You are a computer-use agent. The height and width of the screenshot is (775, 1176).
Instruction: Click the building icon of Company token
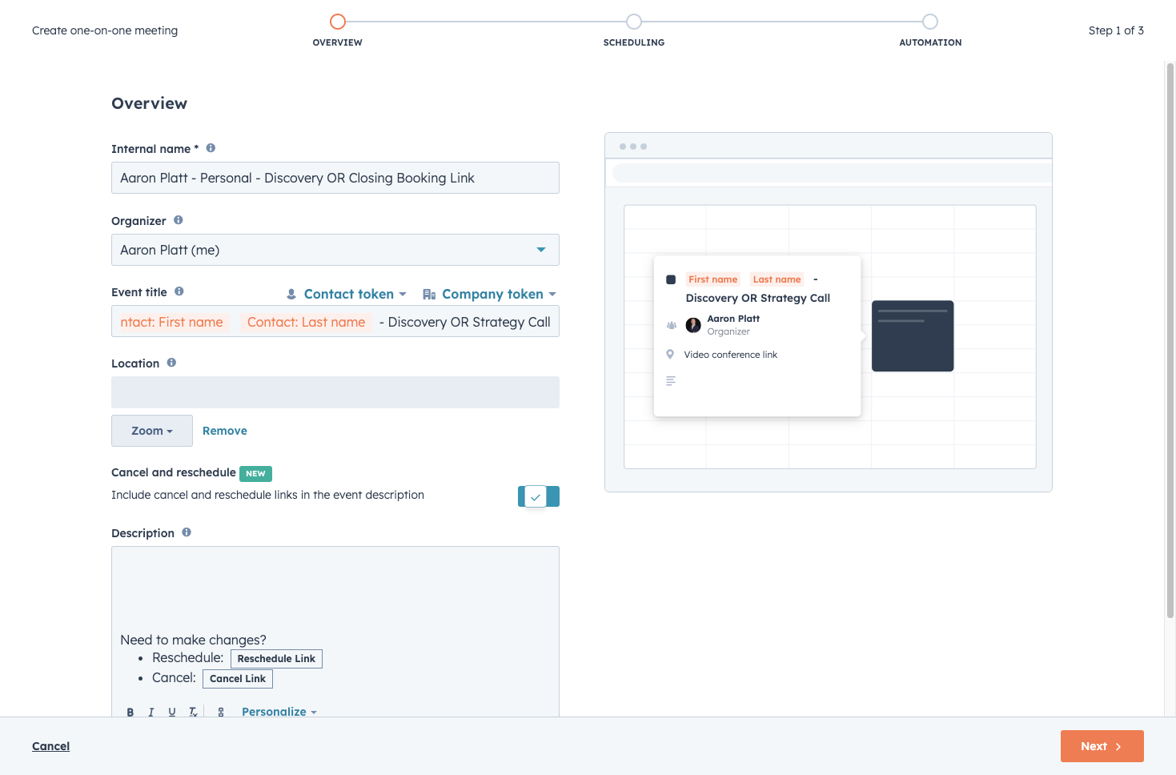coord(429,295)
